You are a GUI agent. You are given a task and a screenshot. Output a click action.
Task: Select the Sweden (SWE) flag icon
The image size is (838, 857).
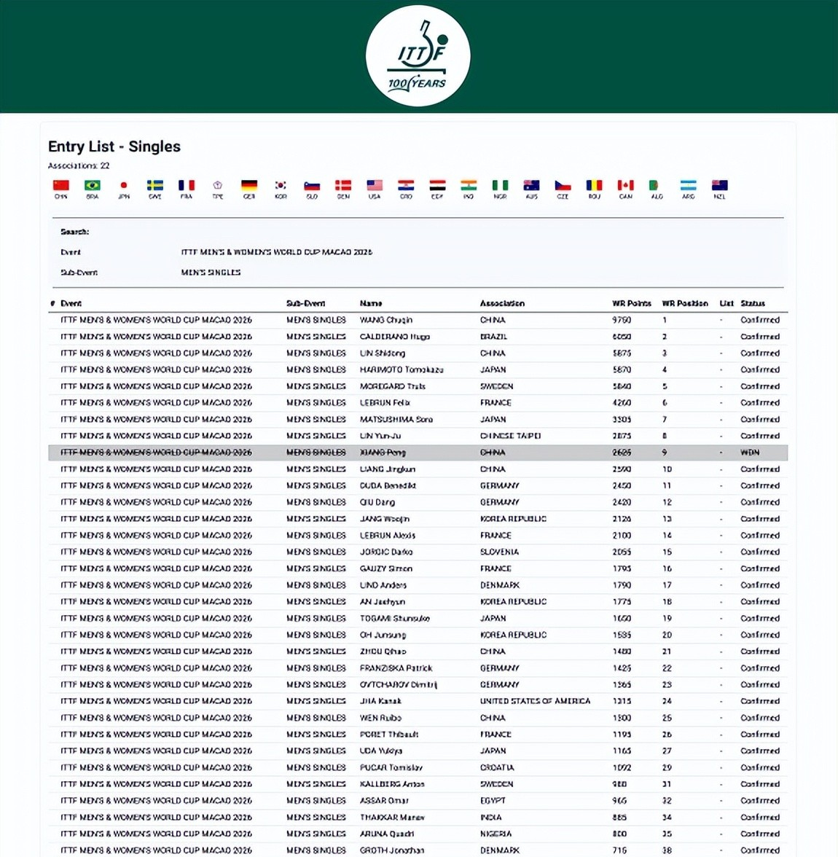point(155,185)
